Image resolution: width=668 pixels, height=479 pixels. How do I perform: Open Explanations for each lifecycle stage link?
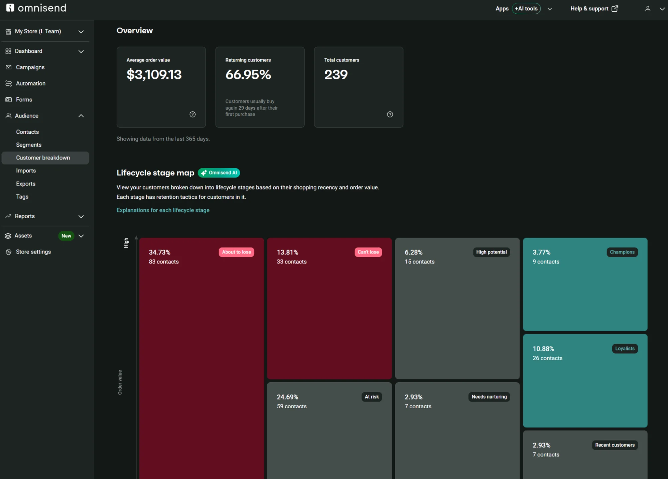pos(163,210)
